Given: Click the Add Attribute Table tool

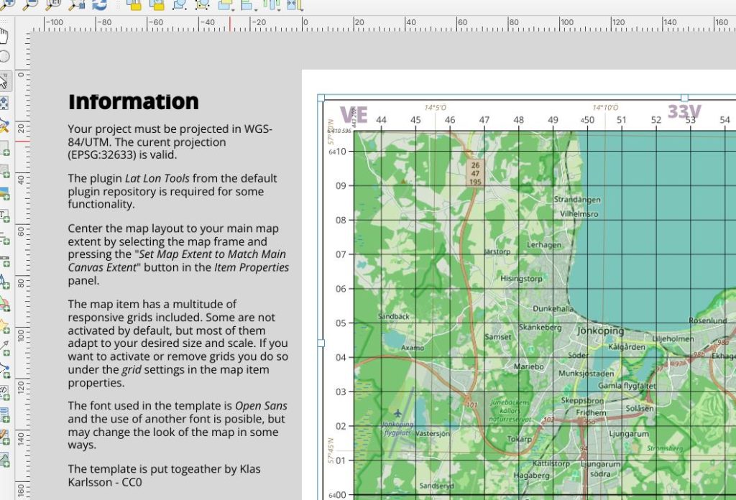Looking at the screenshot, I should click(x=4, y=415).
